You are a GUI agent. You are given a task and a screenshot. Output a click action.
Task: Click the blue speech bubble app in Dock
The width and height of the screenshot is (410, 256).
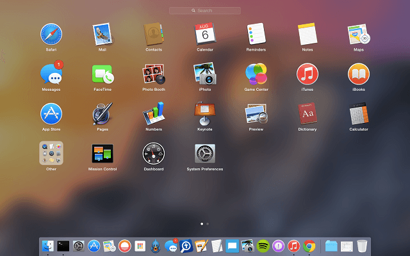point(232,246)
